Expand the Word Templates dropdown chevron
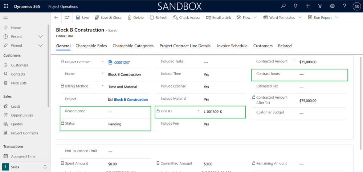The height and width of the screenshot is (172, 363). click(300, 17)
